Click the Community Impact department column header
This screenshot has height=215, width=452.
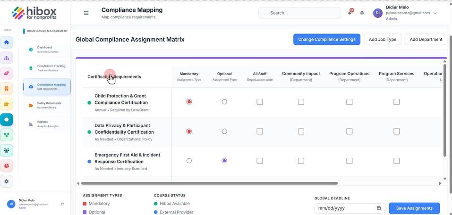[x=301, y=77]
